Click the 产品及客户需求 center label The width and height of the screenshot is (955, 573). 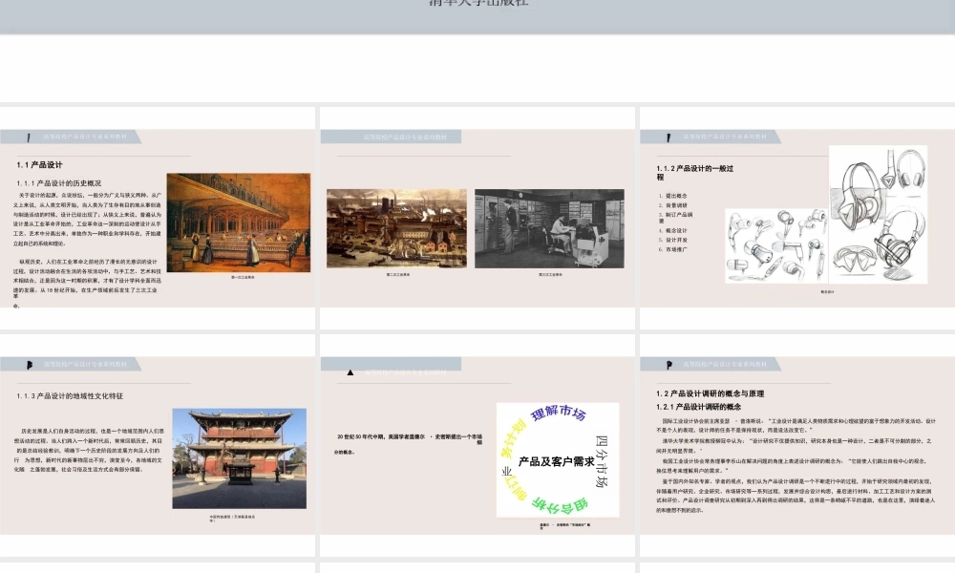pyautogui.click(x=556, y=461)
